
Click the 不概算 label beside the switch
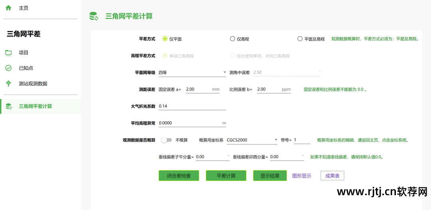coord(182,140)
